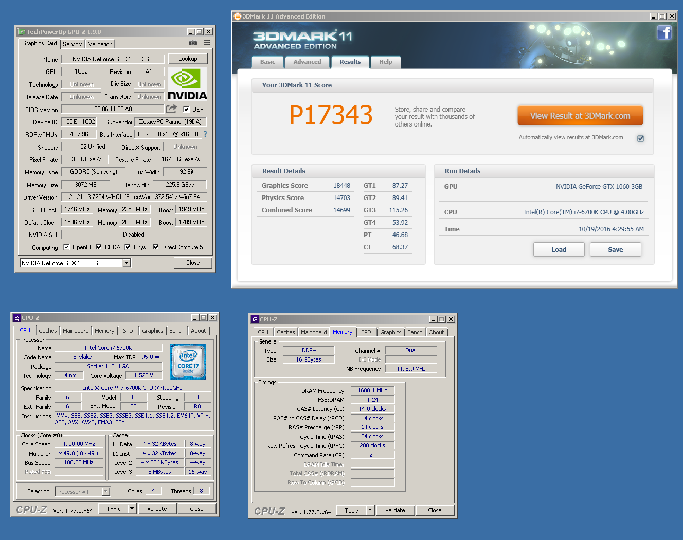683x540 pixels.
Task: Switch to the Sensors tab in GPU-Z
Action: click(x=73, y=44)
